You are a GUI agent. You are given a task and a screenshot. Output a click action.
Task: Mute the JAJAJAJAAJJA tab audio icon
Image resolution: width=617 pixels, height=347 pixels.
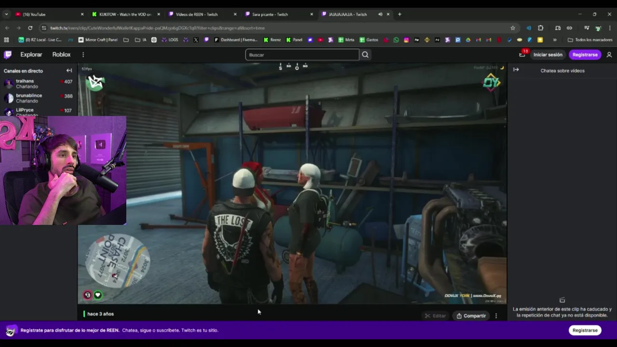coord(380,14)
